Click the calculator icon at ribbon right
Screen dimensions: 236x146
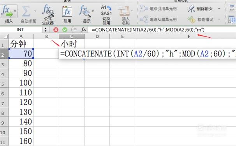coord(232,8)
